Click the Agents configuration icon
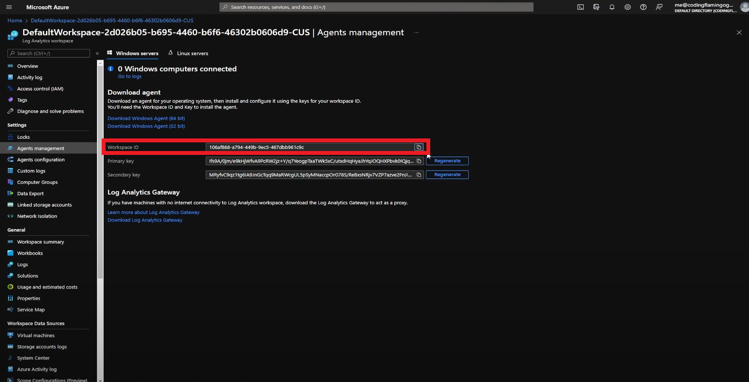The image size is (749, 382). (x=11, y=160)
